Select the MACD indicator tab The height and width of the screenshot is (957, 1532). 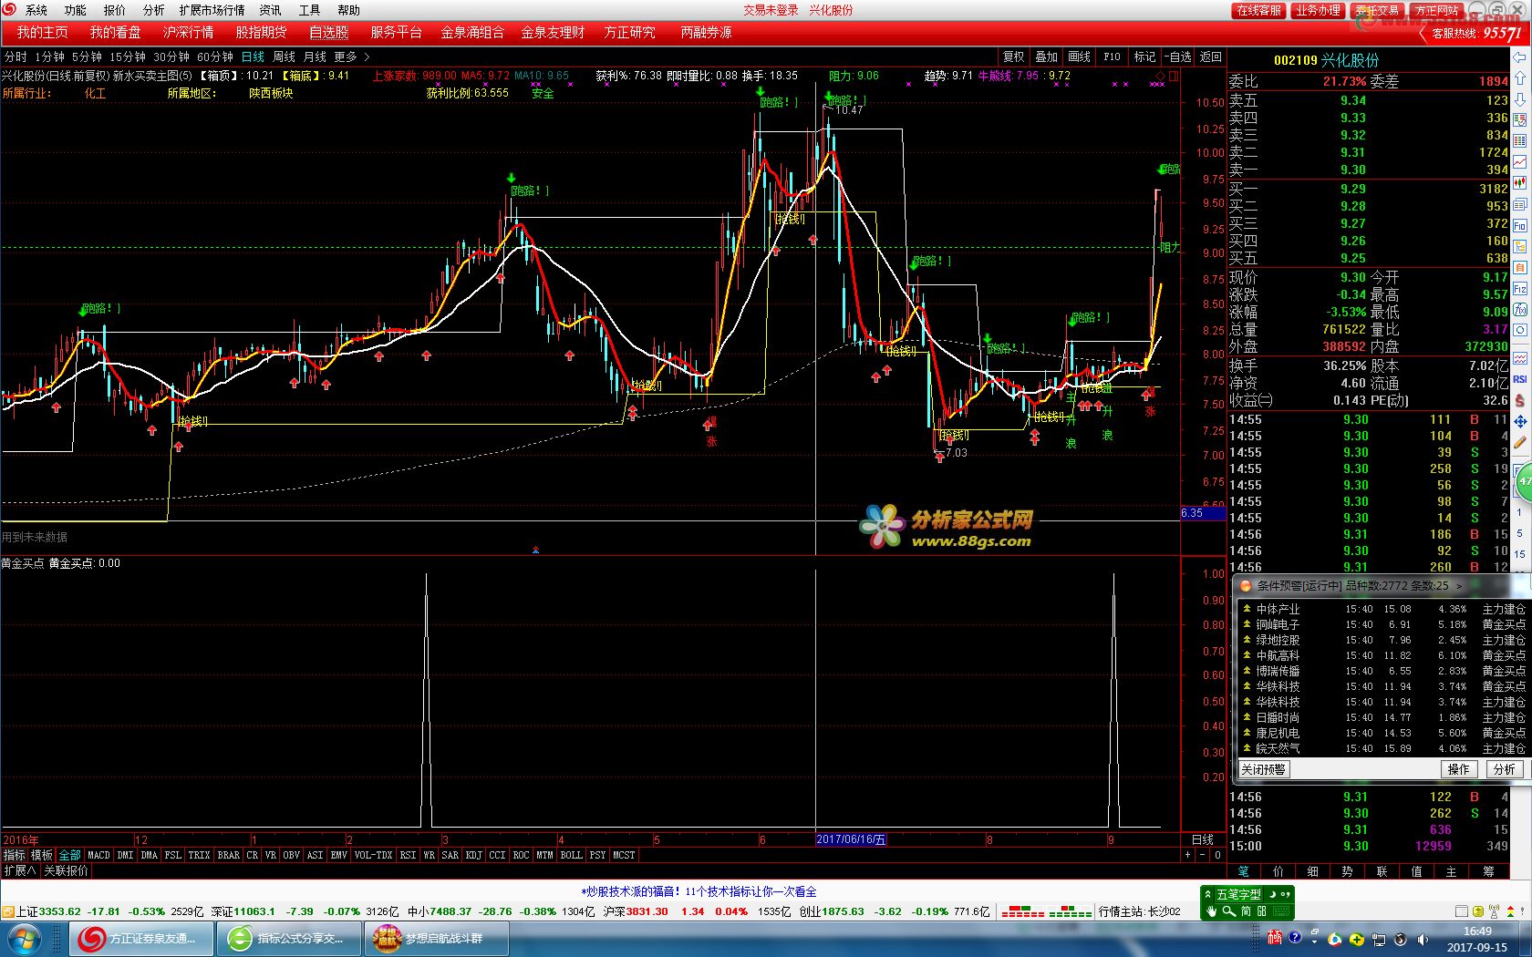click(98, 855)
